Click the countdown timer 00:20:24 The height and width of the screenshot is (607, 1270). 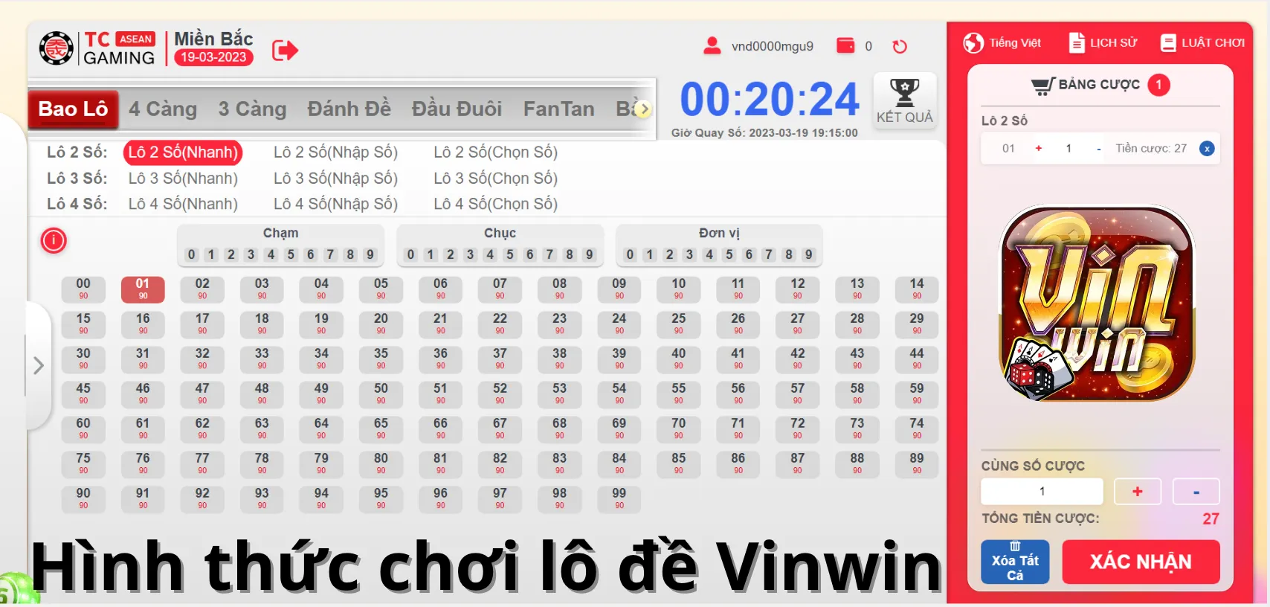click(x=770, y=100)
